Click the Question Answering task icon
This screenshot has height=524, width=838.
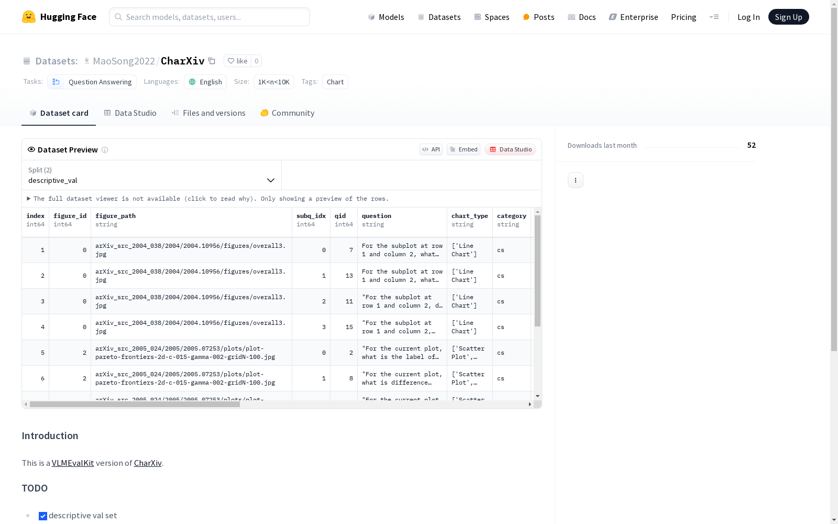[56, 82]
